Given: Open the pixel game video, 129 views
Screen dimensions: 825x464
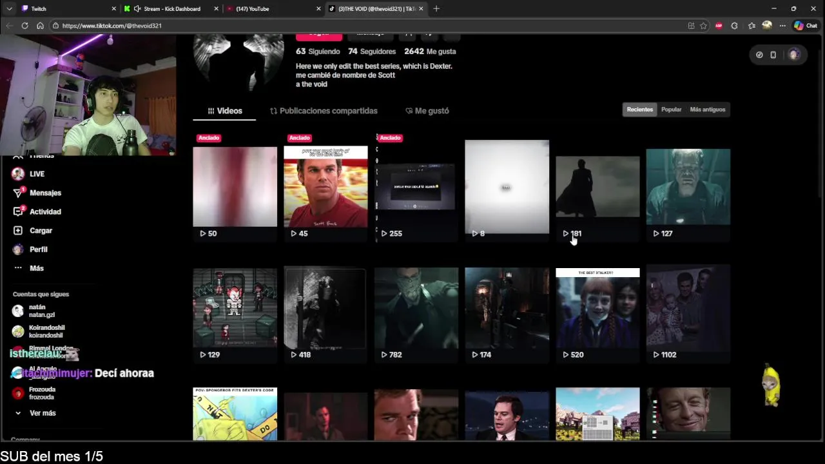Looking at the screenshot, I should tap(235, 308).
